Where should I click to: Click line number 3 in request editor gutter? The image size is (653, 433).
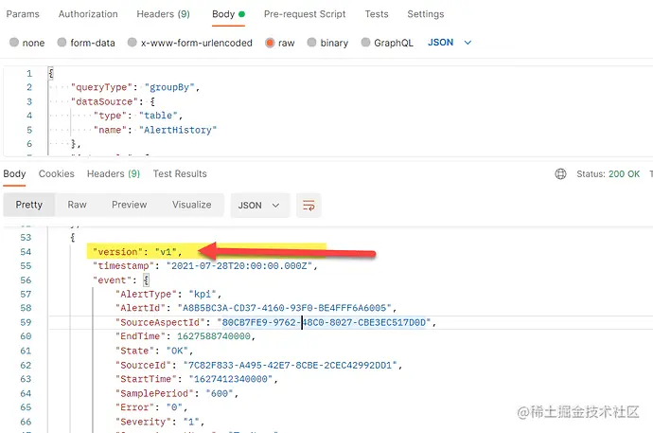[x=29, y=101]
